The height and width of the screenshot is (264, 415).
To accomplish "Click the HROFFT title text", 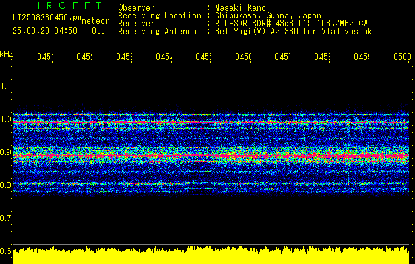I will click(67, 5).
